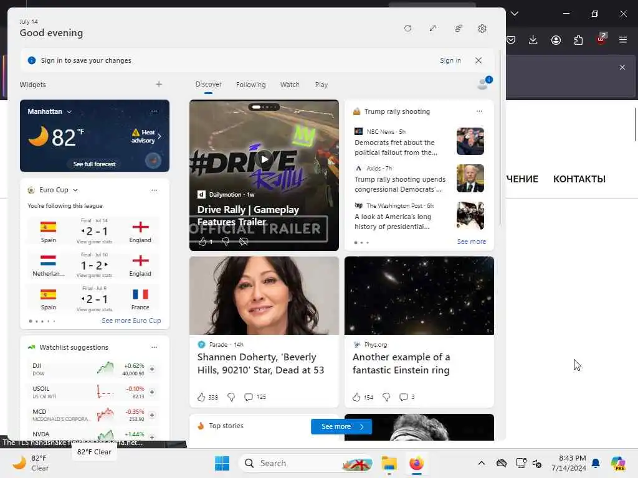638x478 pixels.
Task: Open Euro Cup widget more options
Action: [154, 190]
